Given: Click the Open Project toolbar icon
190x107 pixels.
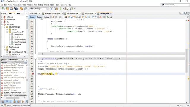Looking at the screenshot, I should [x=12, y=9].
